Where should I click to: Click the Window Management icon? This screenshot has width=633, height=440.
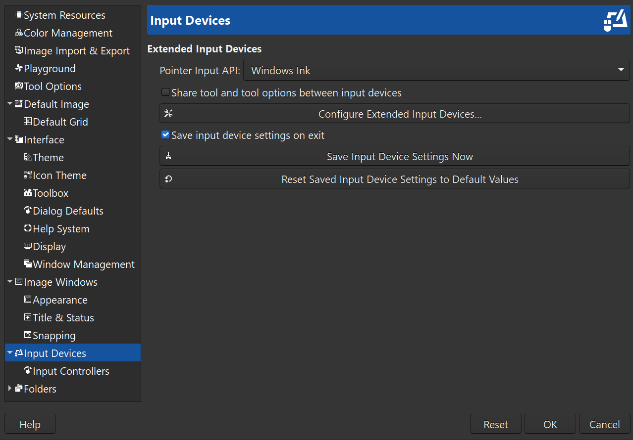(x=28, y=264)
